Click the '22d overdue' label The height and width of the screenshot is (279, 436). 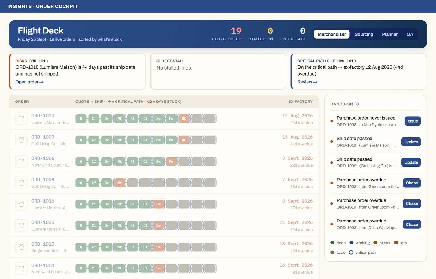[x=301, y=165]
